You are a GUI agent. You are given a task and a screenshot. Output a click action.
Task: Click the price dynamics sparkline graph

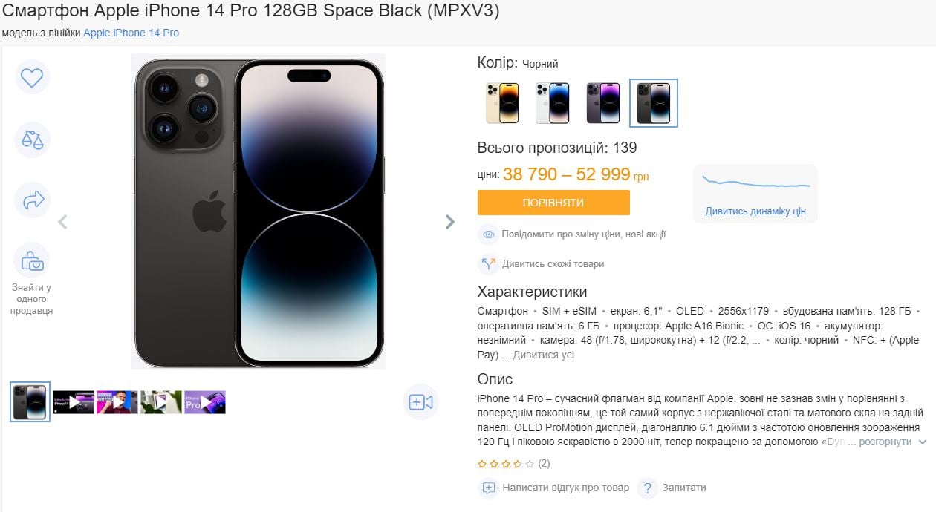click(755, 180)
